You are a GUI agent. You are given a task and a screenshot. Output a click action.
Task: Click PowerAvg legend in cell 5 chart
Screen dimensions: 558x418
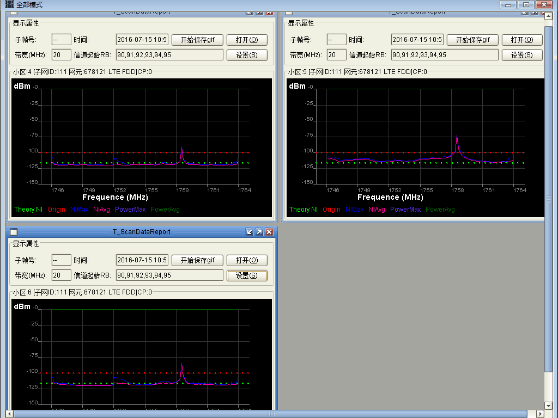click(x=440, y=210)
